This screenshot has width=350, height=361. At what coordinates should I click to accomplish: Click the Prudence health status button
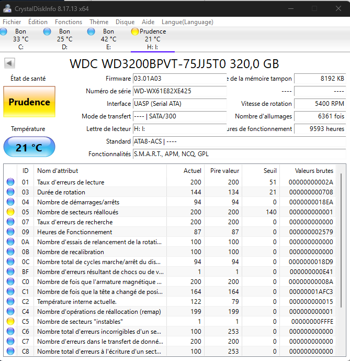click(x=29, y=102)
